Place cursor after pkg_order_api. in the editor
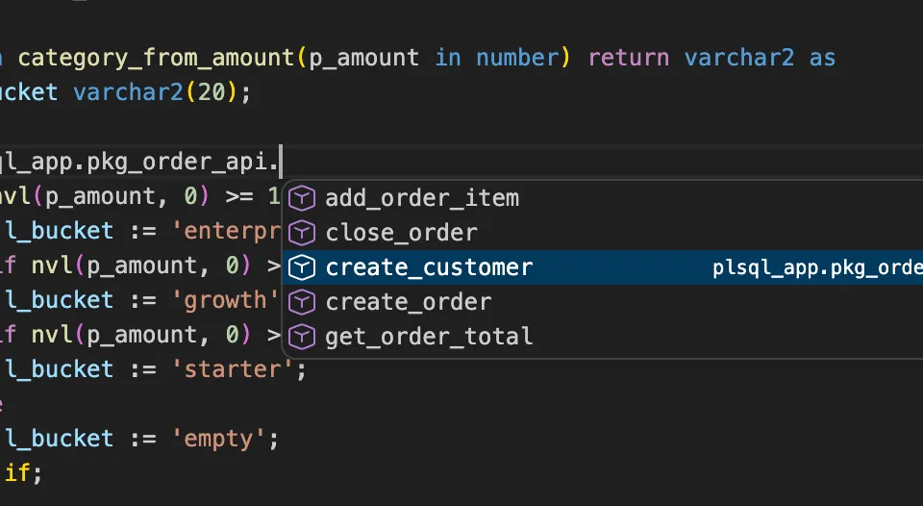The image size is (923, 506). click(x=282, y=162)
